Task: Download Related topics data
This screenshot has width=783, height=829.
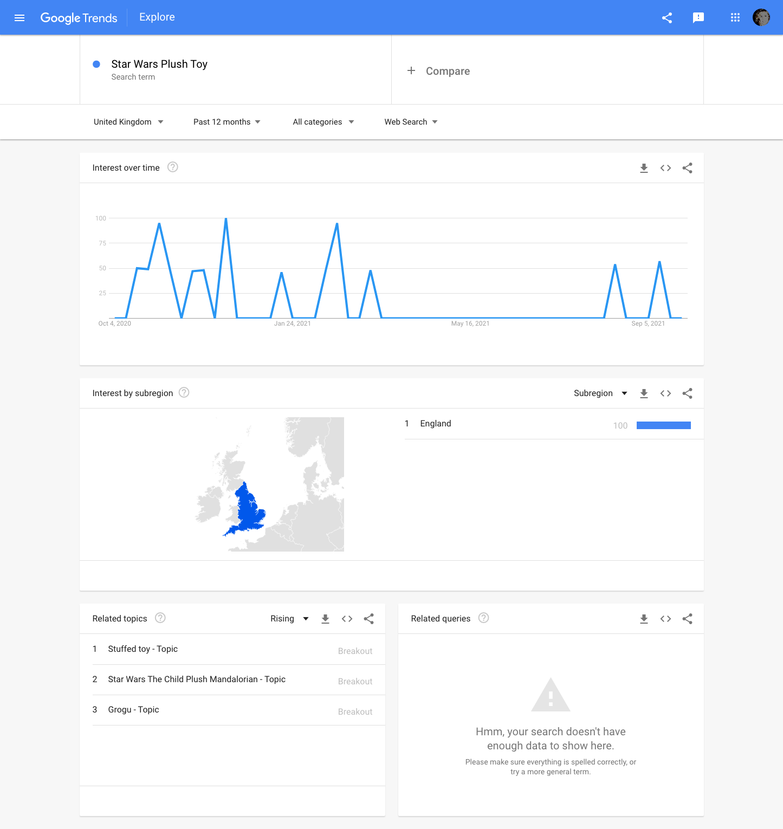Action: (x=325, y=619)
